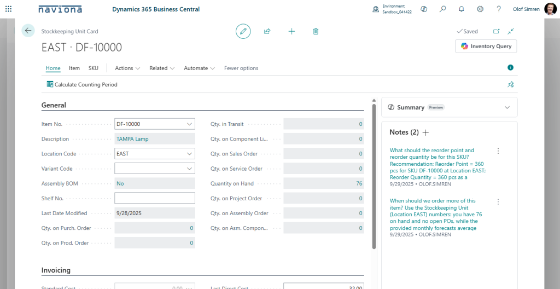The width and height of the screenshot is (560, 289).
Task: Add a new note with plus icon
Action: (426, 132)
